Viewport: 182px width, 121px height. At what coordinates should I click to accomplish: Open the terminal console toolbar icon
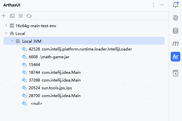[12, 16]
